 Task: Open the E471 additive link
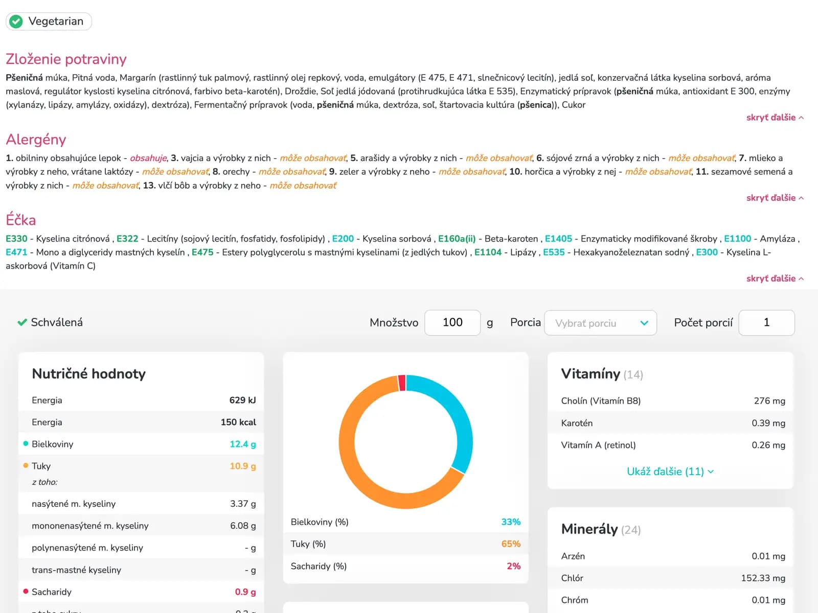[16, 252]
